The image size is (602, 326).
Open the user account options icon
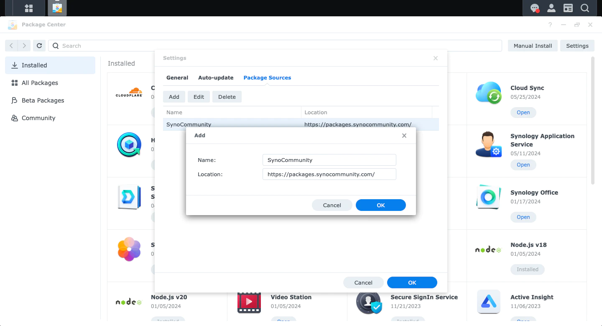click(551, 8)
